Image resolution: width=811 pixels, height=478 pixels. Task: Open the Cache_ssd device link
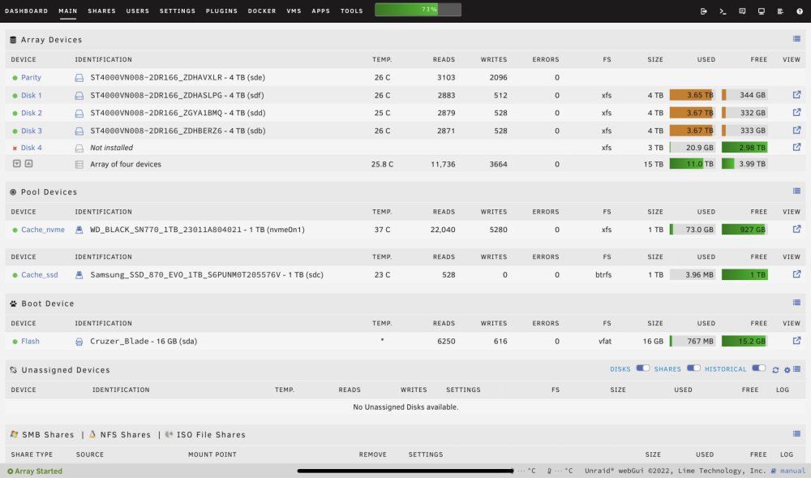39,274
